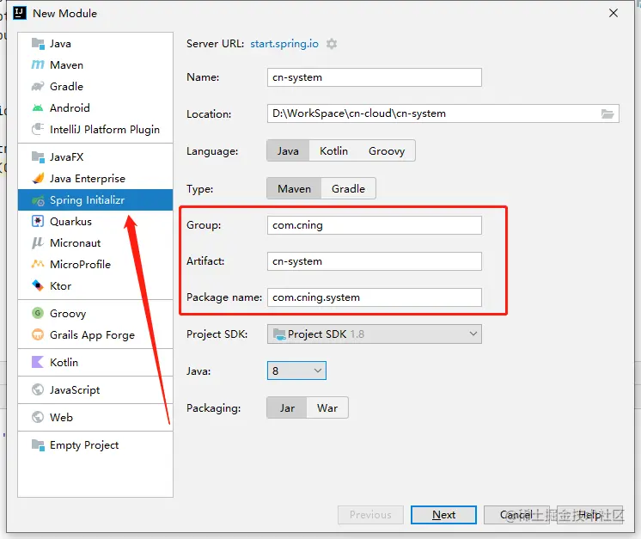
Task: Click the Java module type icon
Action: click(x=38, y=43)
